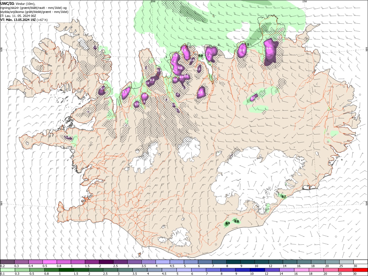Choose the crimson 25 swatch in the rain scale
Viewport: 368px width, 276px height.
[x=346, y=270]
